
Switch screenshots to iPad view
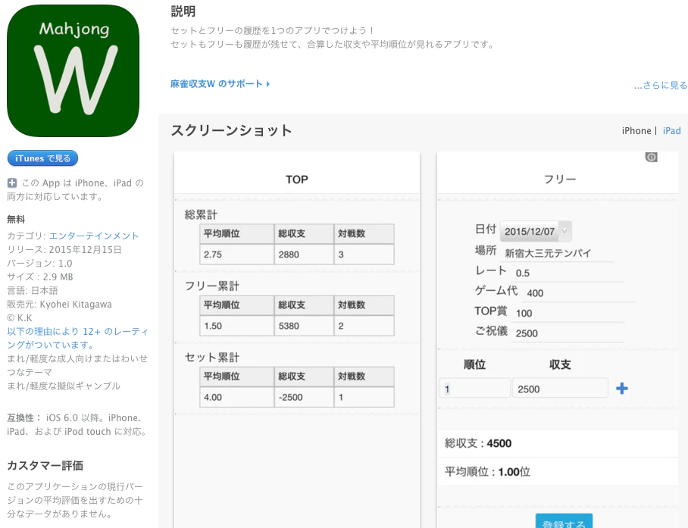click(x=671, y=130)
